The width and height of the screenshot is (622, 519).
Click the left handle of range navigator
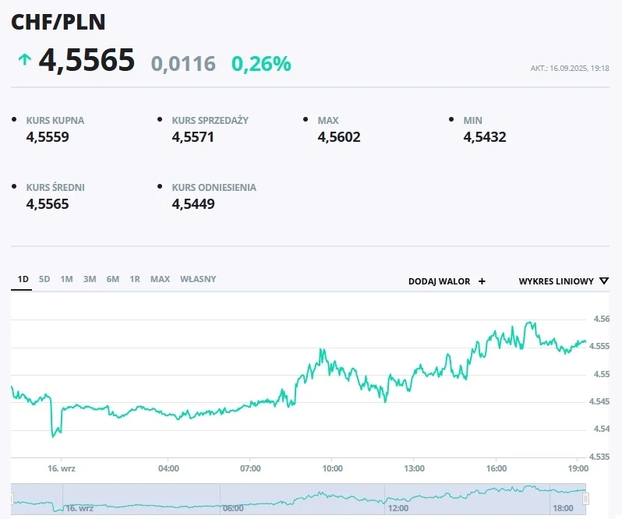pyautogui.click(x=12, y=499)
